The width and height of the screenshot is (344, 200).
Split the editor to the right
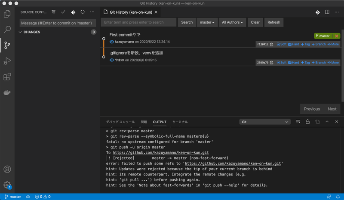(x=327, y=12)
